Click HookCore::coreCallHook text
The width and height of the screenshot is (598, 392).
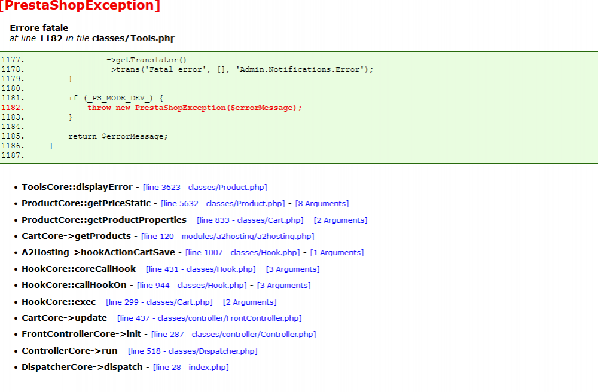(x=78, y=269)
